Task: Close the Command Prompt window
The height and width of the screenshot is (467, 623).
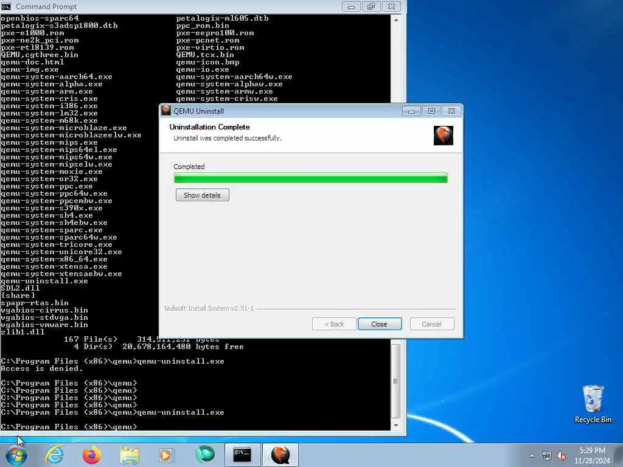Action: click(x=391, y=6)
